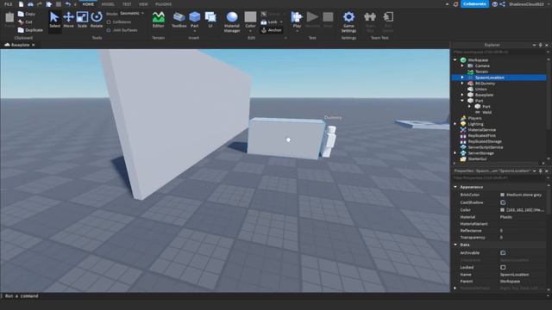Activate the Move tool
Image resolution: width=552 pixels, height=310 pixels.
(68, 19)
